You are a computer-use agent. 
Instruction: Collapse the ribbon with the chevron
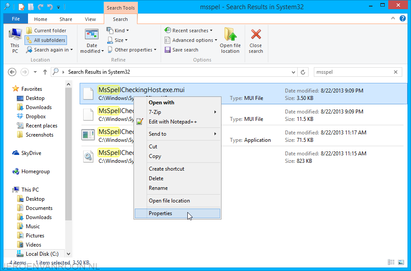(x=393, y=18)
